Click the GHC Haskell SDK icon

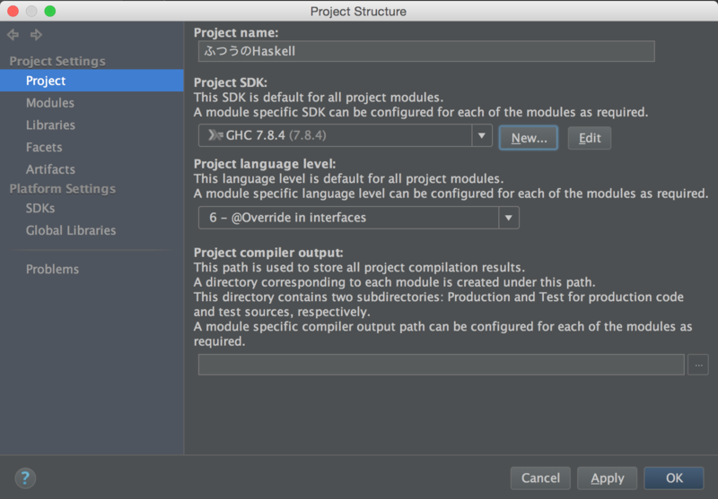pos(215,135)
